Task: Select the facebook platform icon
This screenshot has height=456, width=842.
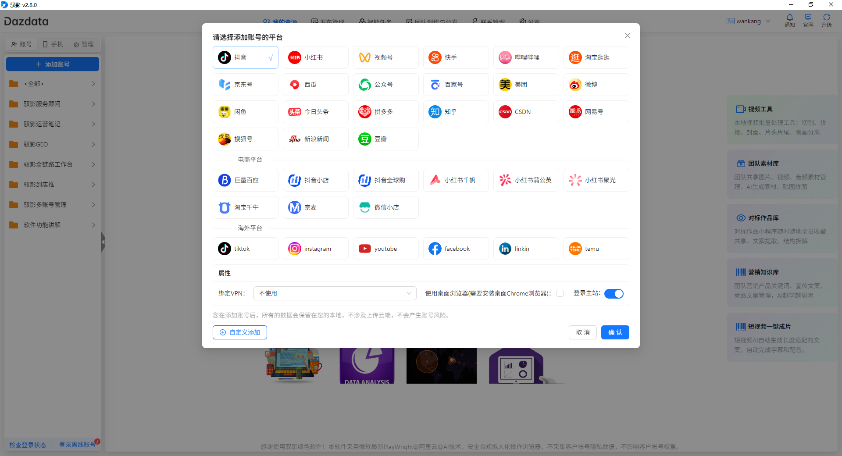Action: click(435, 249)
